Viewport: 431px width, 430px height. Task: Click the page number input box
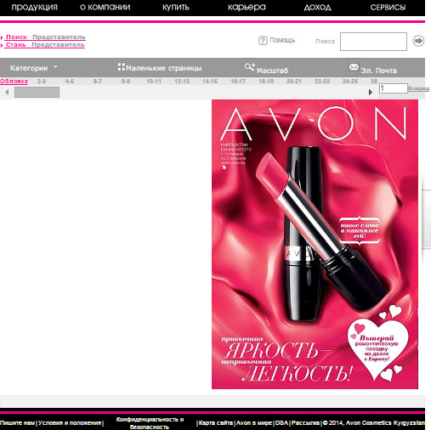[x=394, y=88]
